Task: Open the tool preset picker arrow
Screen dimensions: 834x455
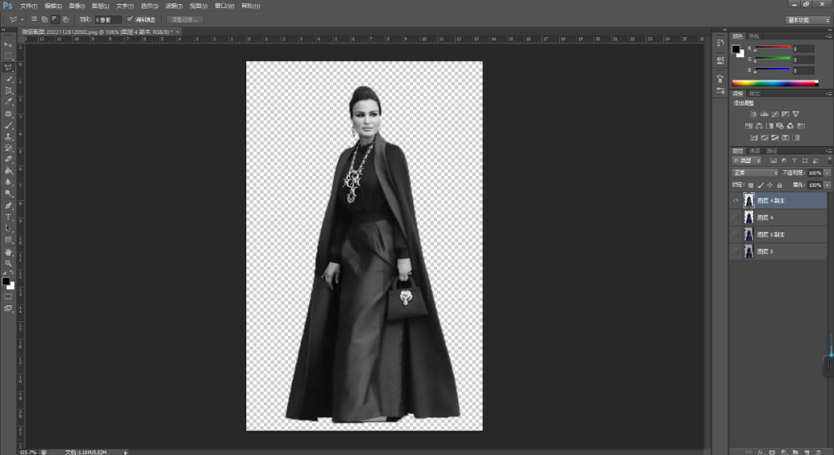Action: [22, 19]
